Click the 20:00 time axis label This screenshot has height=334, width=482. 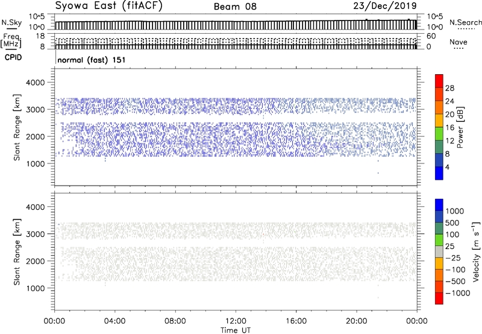(x=356, y=321)
